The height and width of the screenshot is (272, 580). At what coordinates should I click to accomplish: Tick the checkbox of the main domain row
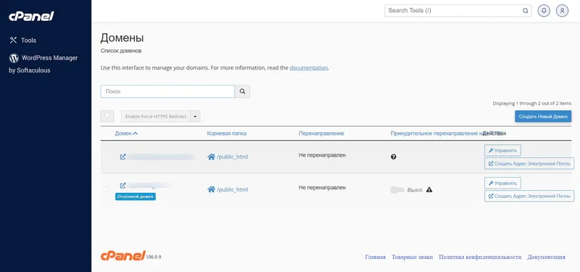click(x=106, y=189)
